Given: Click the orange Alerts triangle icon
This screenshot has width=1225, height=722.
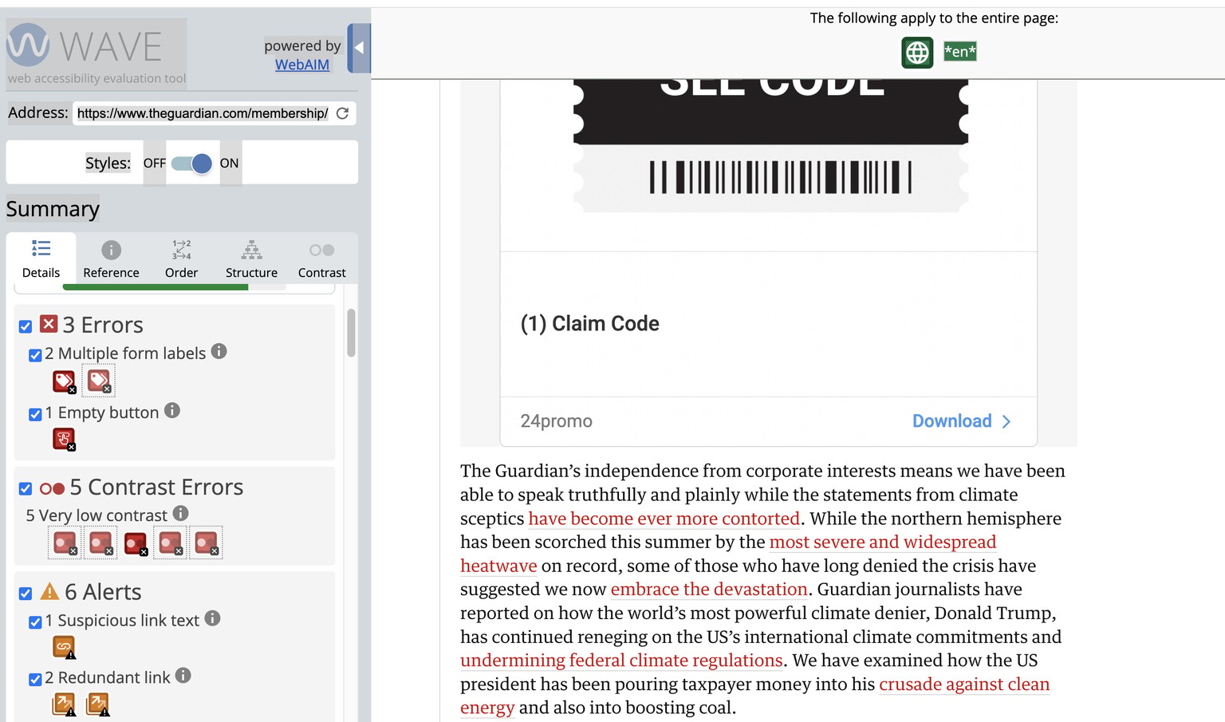Looking at the screenshot, I should tap(49, 591).
